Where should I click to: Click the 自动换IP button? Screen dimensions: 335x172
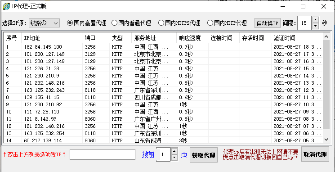(x=267, y=23)
